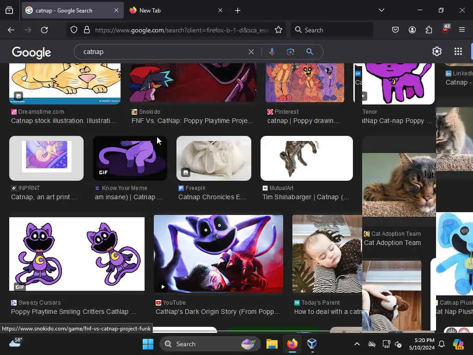
Task: Open Tim Shinabarger | Catnap link
Action: pyautogui.click(x=306, y=197)
